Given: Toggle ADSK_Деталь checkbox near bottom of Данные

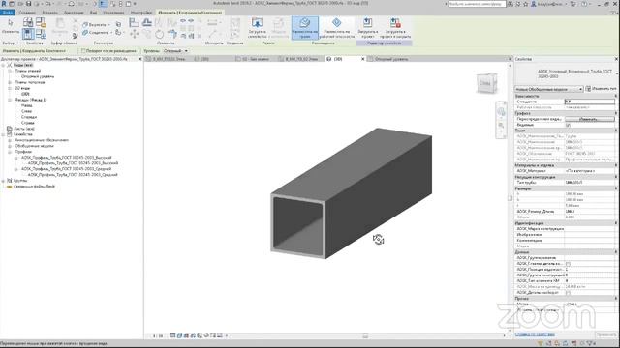Looking at the screenshot, I should pos(568,293).
